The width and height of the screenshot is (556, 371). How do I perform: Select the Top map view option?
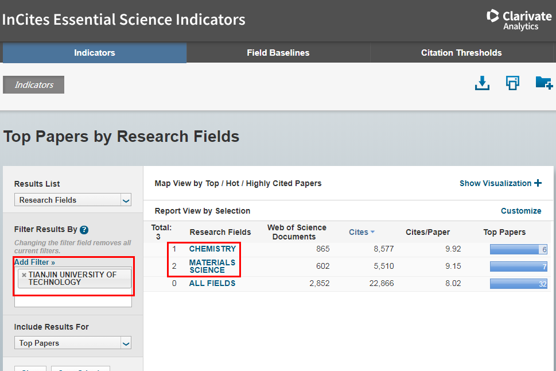point(212,183)
